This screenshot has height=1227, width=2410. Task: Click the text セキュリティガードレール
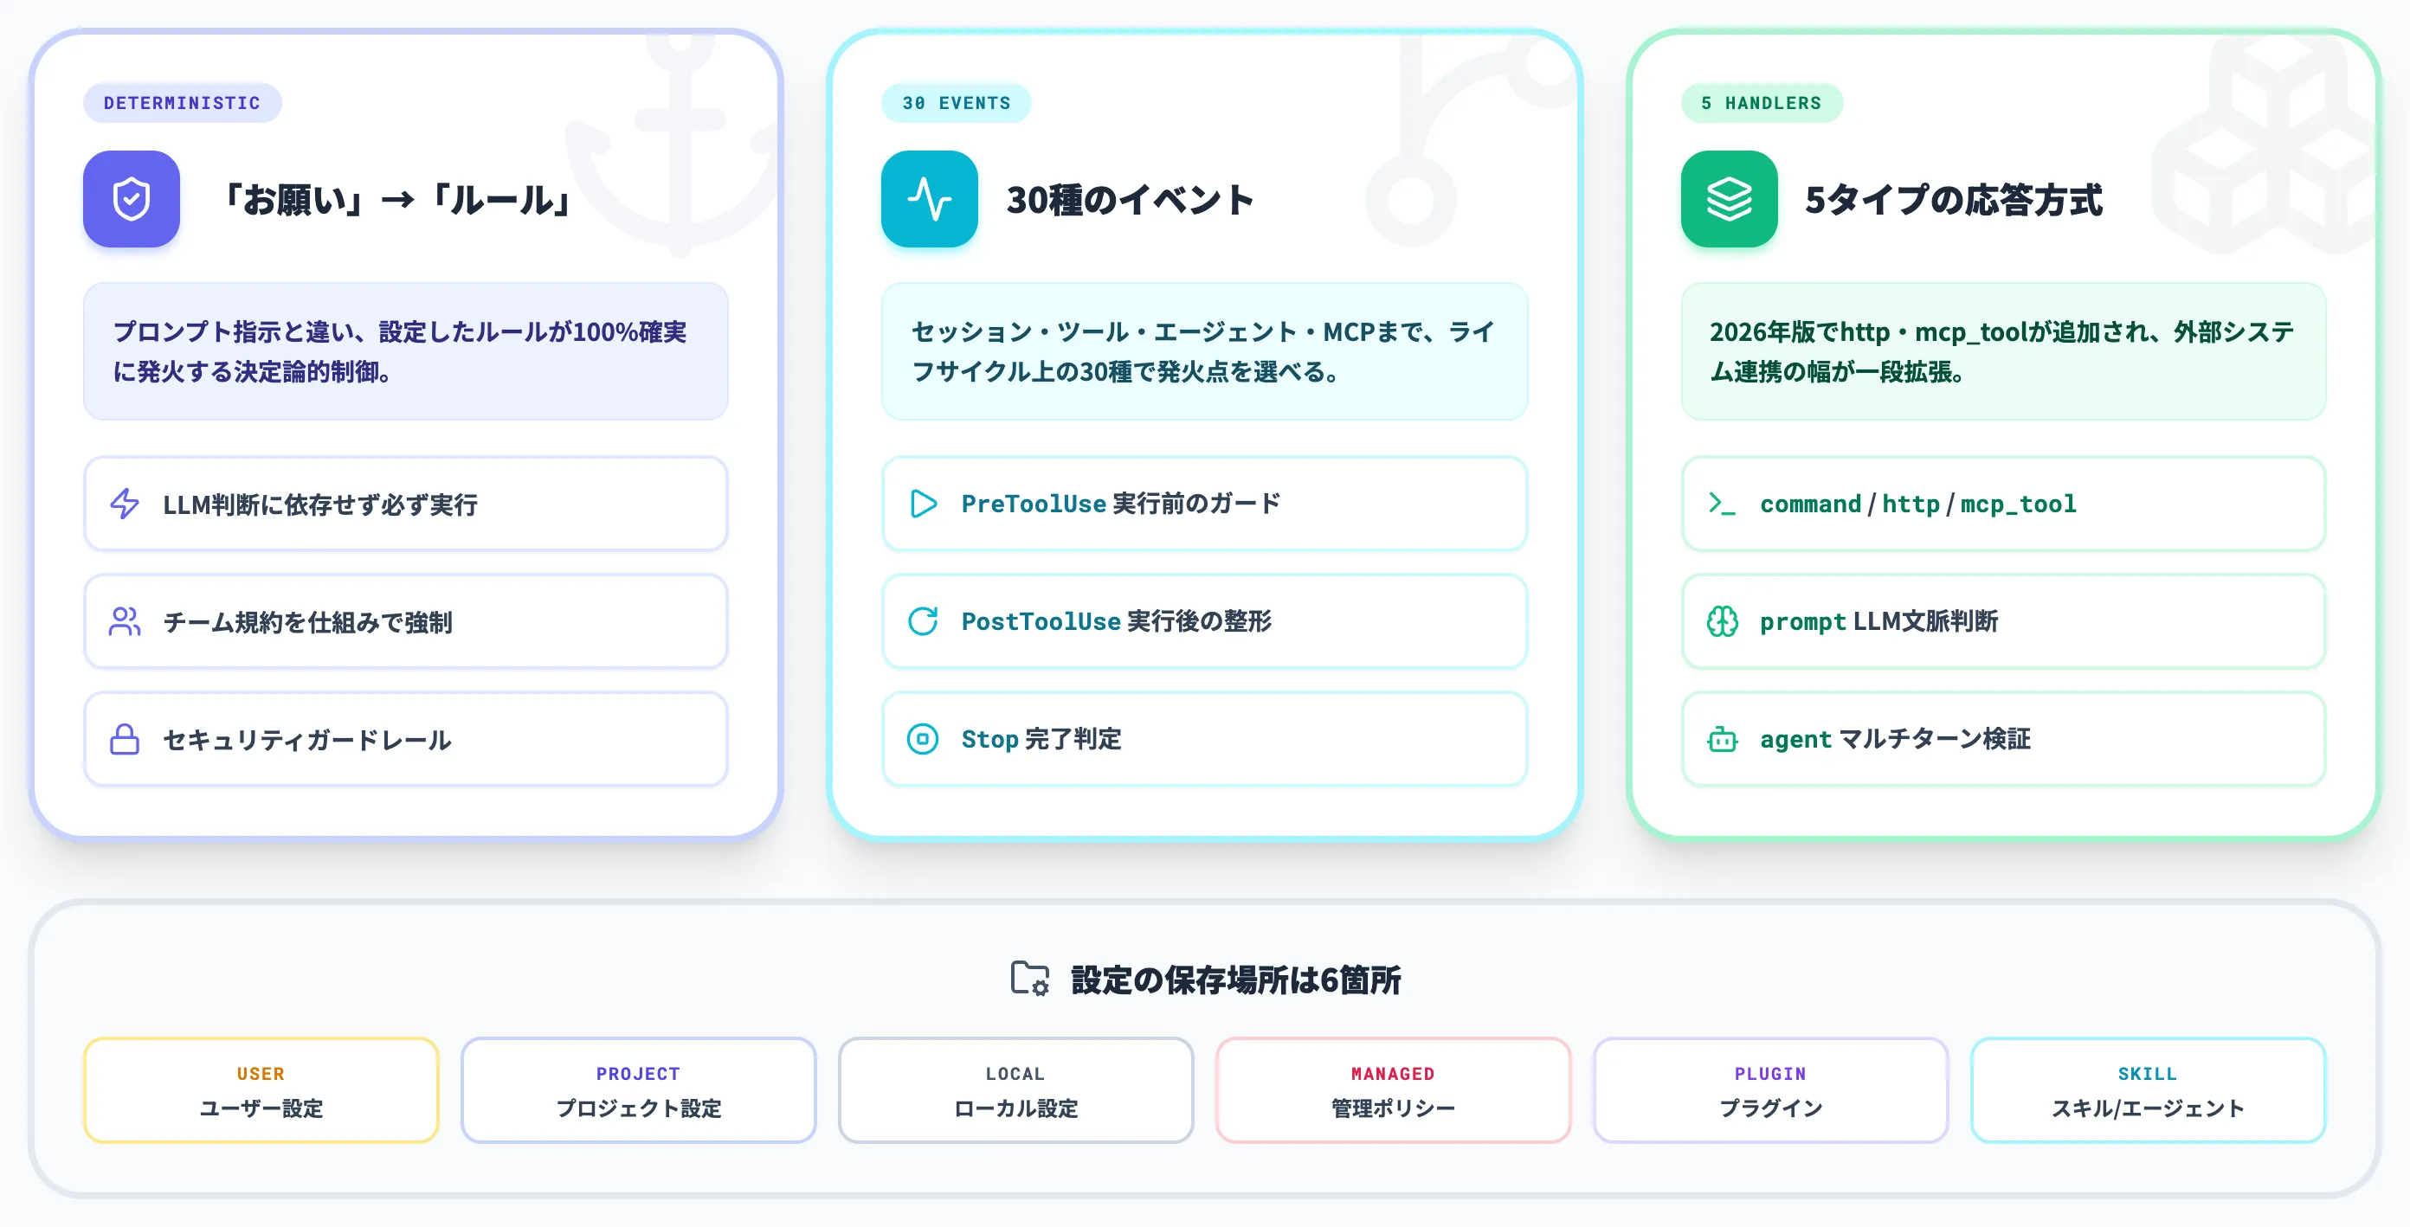point(308,741)
